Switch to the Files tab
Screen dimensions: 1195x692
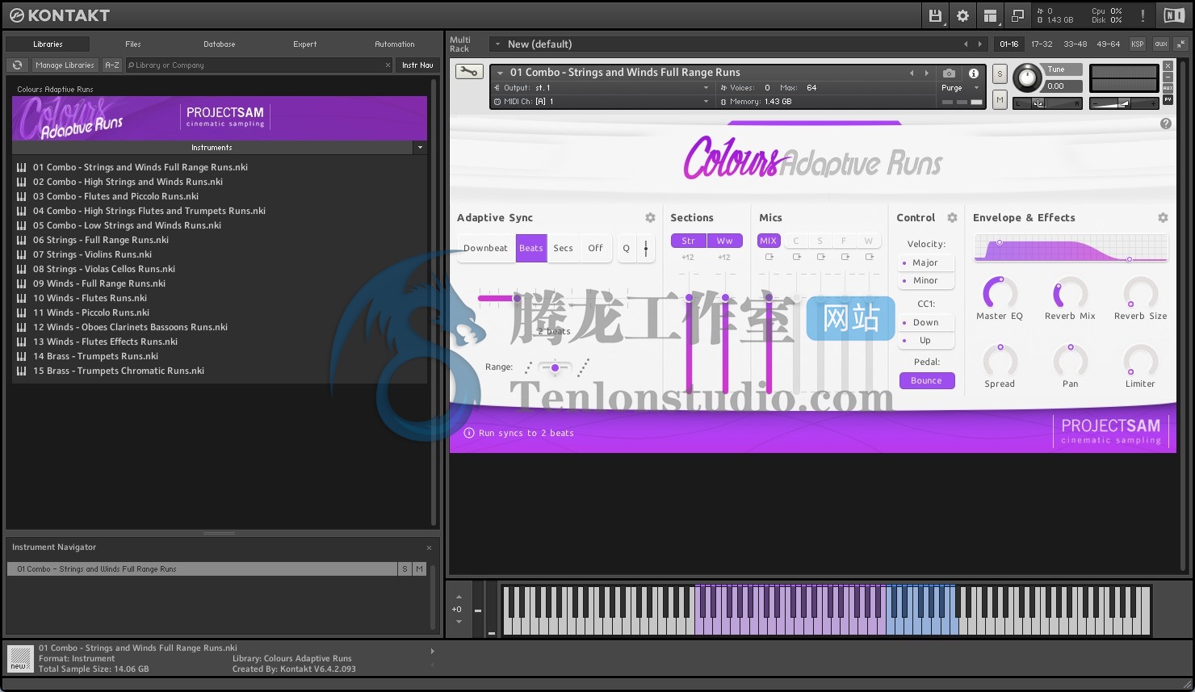tap(133, 44)
